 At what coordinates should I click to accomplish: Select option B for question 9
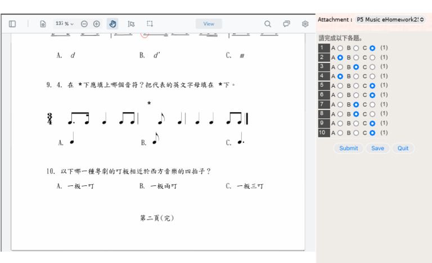[x=356, y=123]
